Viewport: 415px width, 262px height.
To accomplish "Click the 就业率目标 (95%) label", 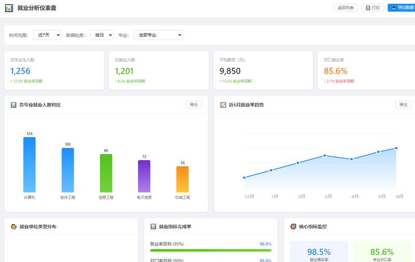I will click(x=167, y=244).
